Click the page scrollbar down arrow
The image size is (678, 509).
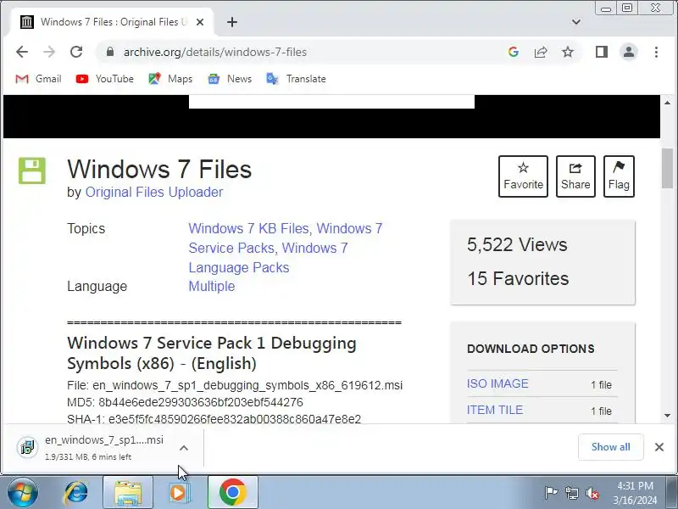(x=667, y=416)
